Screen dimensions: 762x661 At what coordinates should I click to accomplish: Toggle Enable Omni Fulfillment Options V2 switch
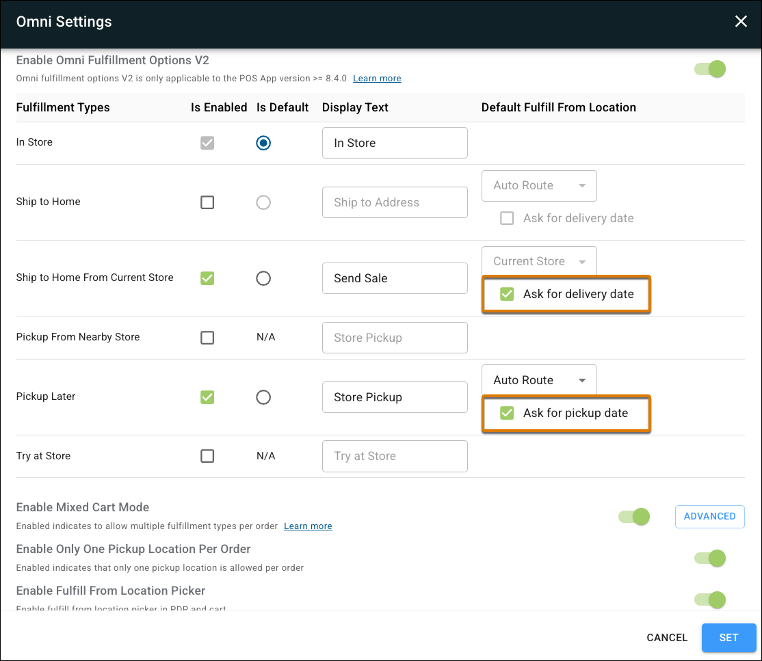click(x=710, y=69)
